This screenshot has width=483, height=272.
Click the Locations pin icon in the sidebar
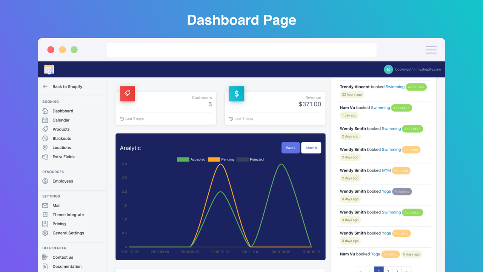[x=45, y=148]
